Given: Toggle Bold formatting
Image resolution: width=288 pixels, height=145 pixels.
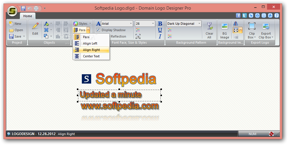Looking at the screenshot, I should click(160, 24).
